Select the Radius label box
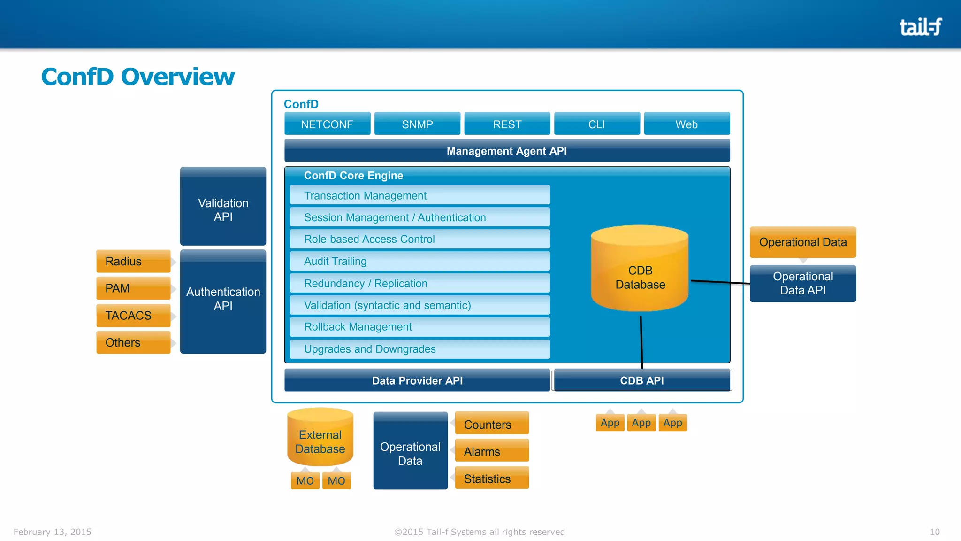 133,261
